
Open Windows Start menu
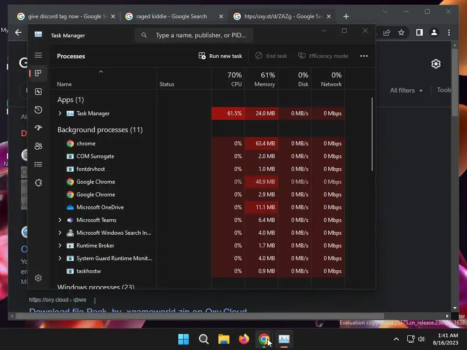click(183, 339)
